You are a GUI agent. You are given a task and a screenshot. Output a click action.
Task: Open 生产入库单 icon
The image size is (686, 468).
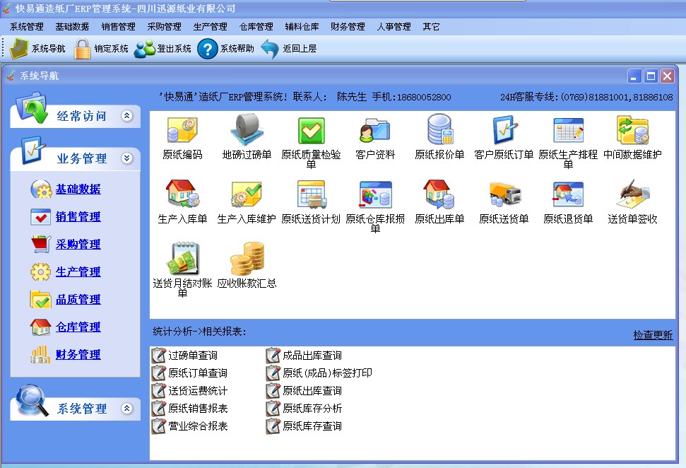pyautogui.click(x=182, y=194)
